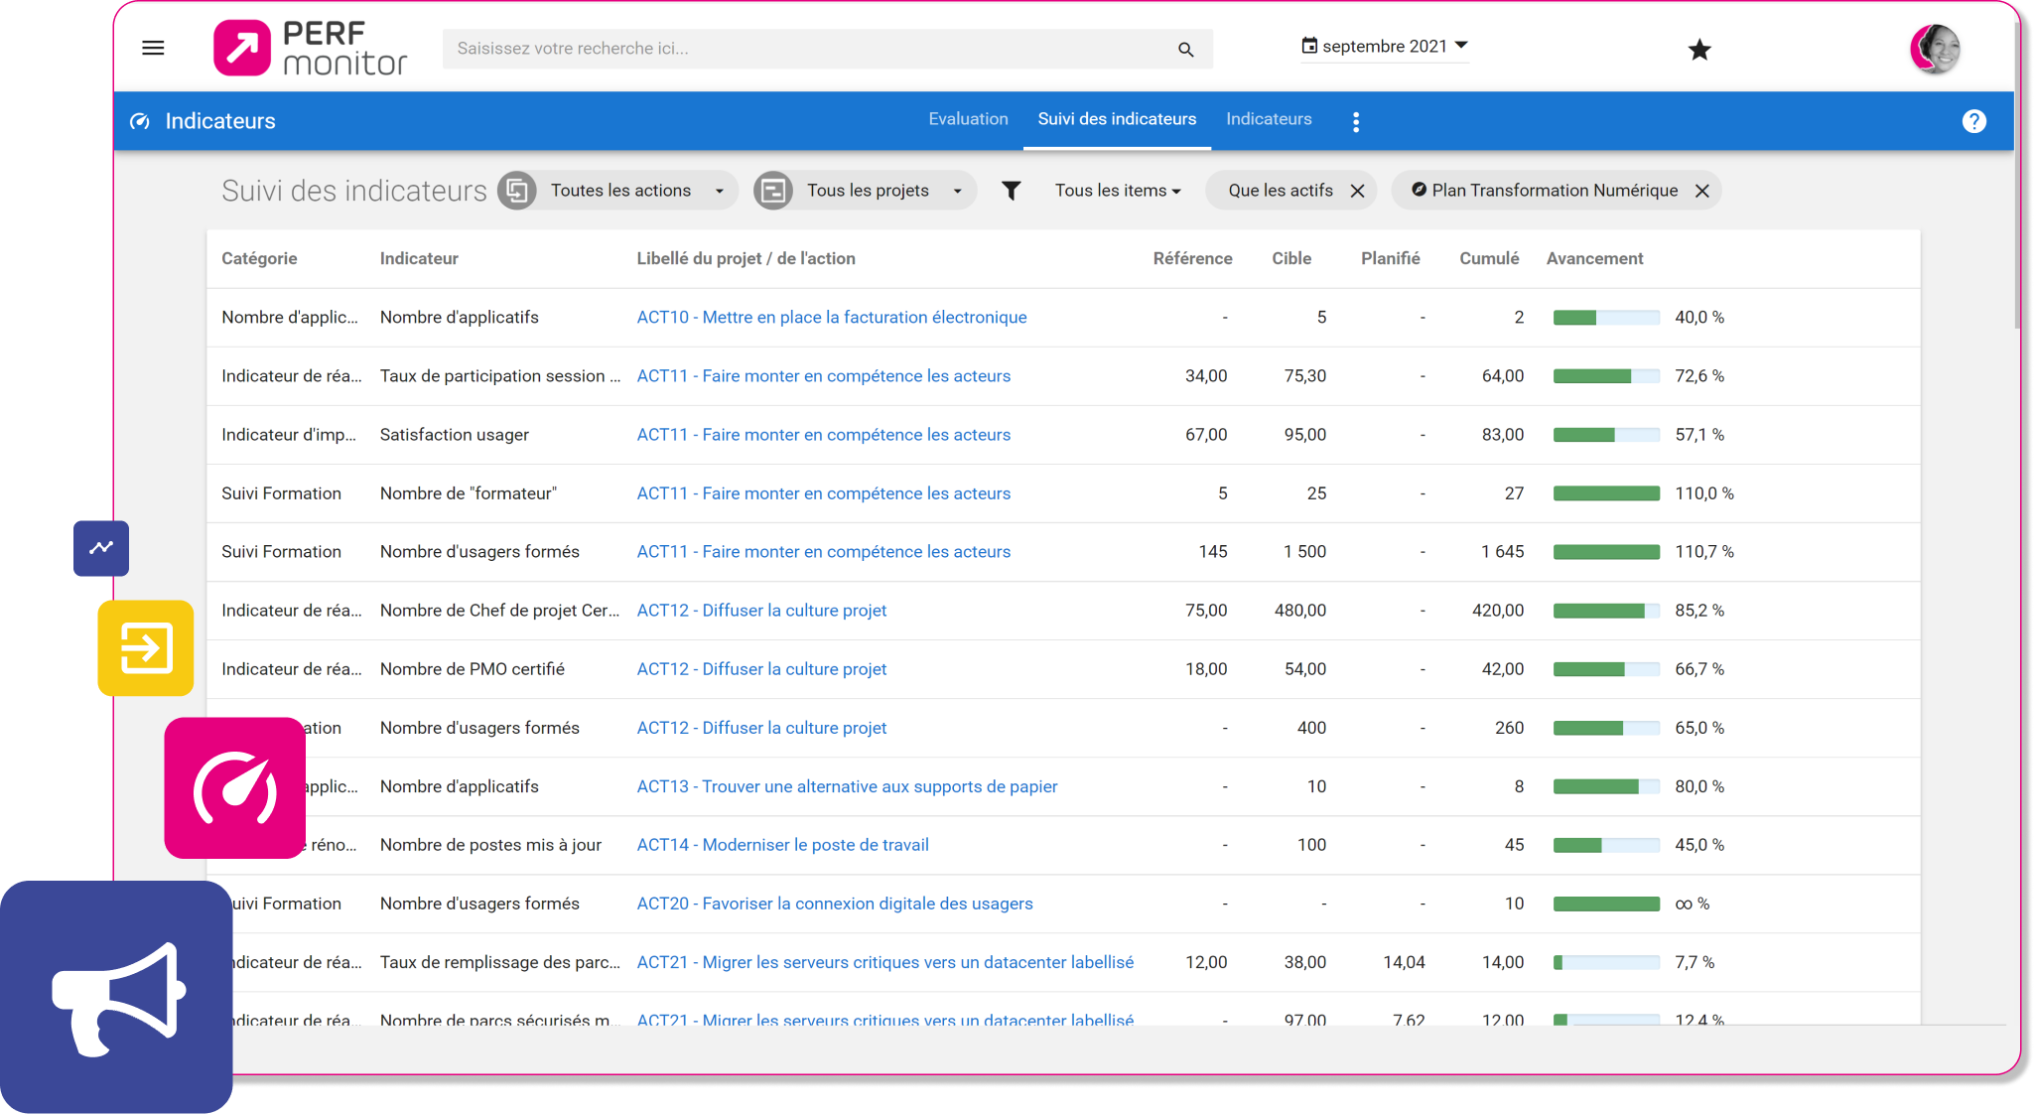Sort by the Catégorie column header
Screen dimensions: 2034x1114
point(259,258)
